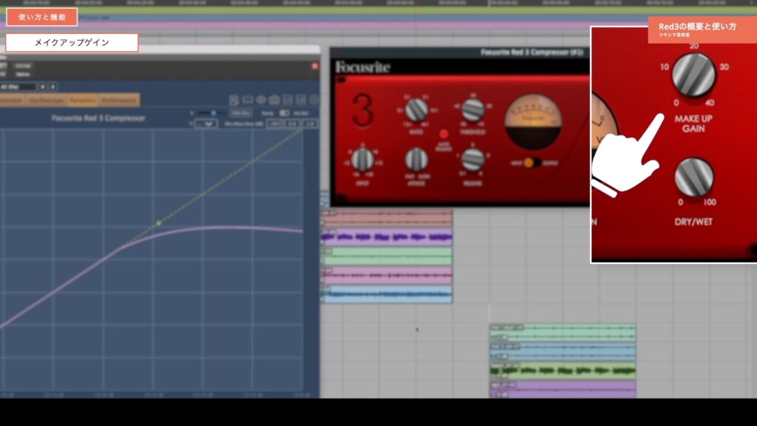757x426 pixels.
Task: Switch to the Dynamics tab
Action: pos(83,100)
